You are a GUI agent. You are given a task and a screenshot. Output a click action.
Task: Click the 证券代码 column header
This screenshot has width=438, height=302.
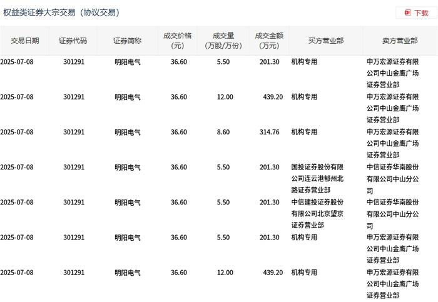pos(73,41)
